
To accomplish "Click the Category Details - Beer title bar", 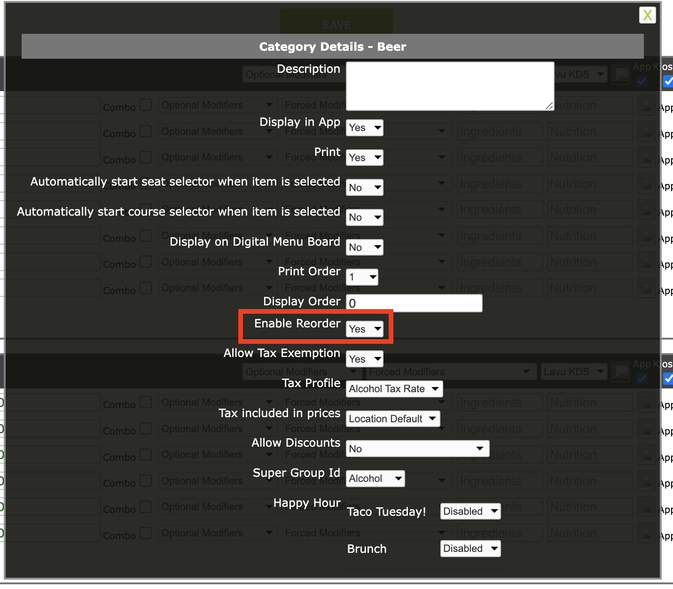I will tap(332, 46).
